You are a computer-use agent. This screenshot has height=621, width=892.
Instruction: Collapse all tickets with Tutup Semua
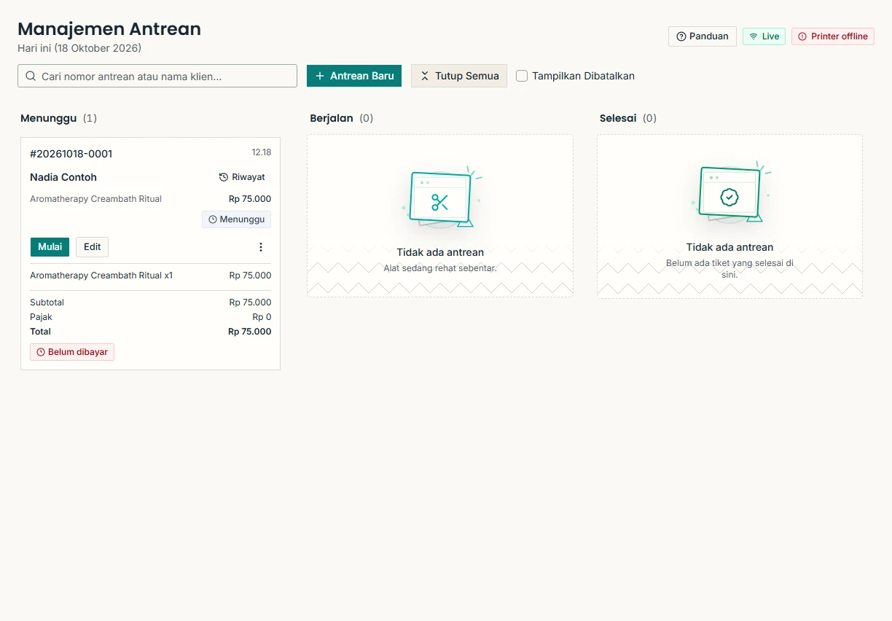[459, 76]
